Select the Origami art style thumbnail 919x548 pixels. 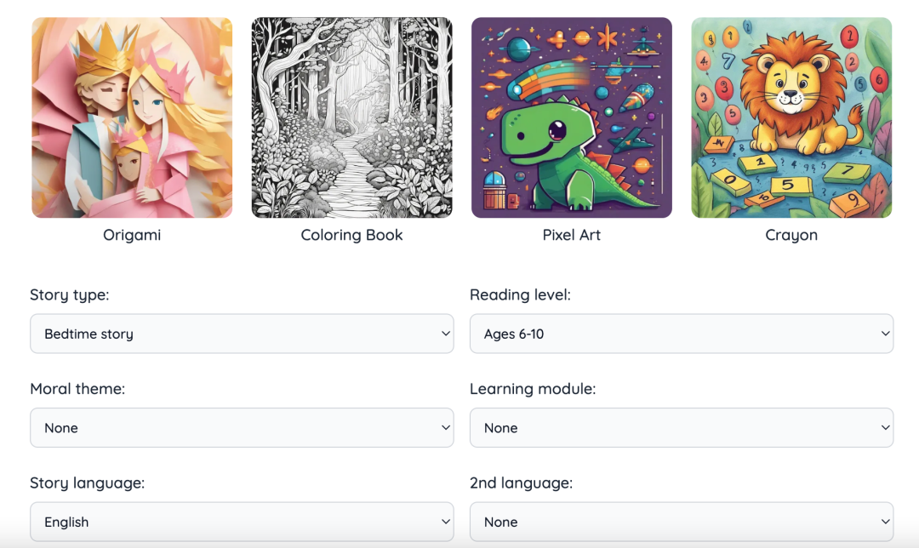pos(132,117)
